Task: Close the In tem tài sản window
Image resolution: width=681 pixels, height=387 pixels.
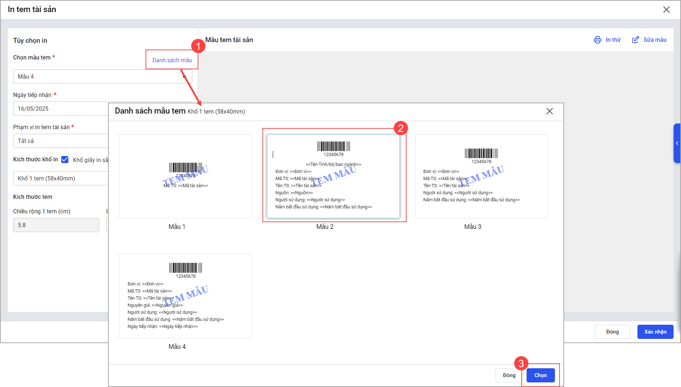Action: [666, 10]
